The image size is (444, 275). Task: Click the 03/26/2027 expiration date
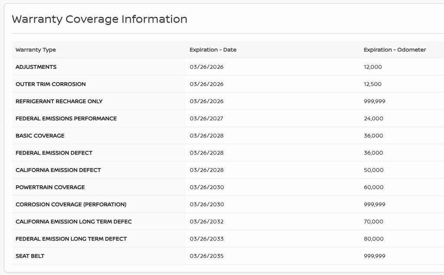tap(206, 118)
